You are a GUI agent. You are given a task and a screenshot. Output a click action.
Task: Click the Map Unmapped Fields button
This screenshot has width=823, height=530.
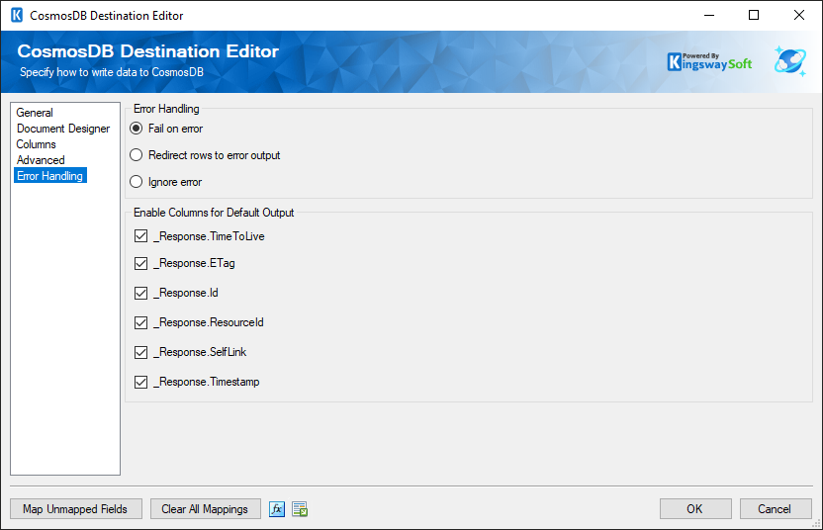75,509
